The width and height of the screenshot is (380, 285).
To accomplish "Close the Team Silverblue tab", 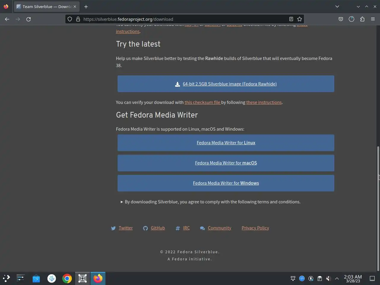I will (75, 7).
